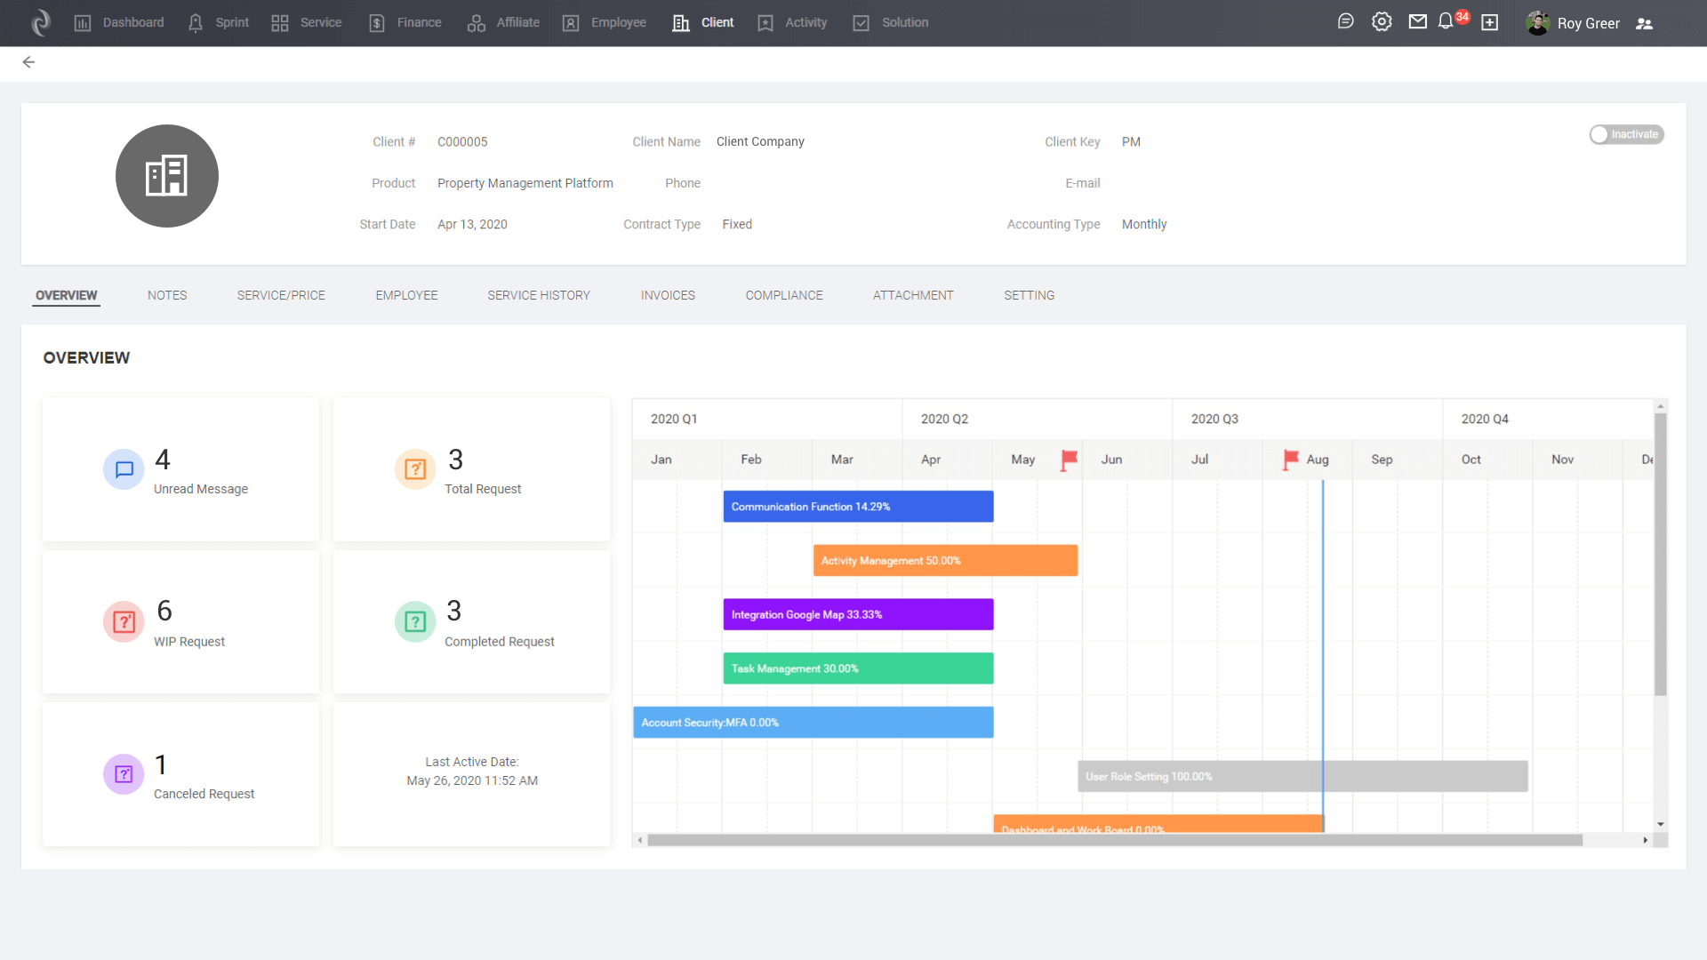The width and height of the screenshot is (1707, 960).
Task: Select the Communication Function Gantt bar
Action: tap(858, 507)
